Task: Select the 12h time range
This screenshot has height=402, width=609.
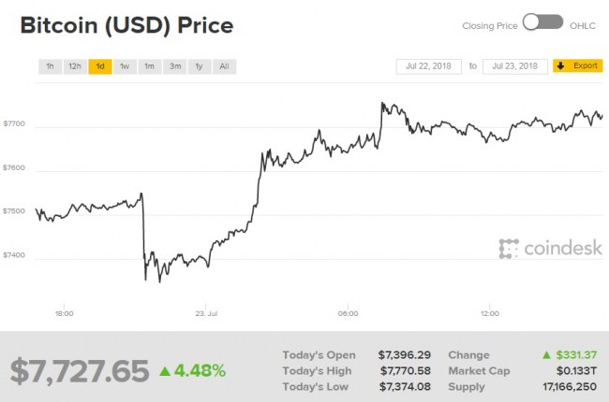Action: pyautogui.click(x=75, y=66)
